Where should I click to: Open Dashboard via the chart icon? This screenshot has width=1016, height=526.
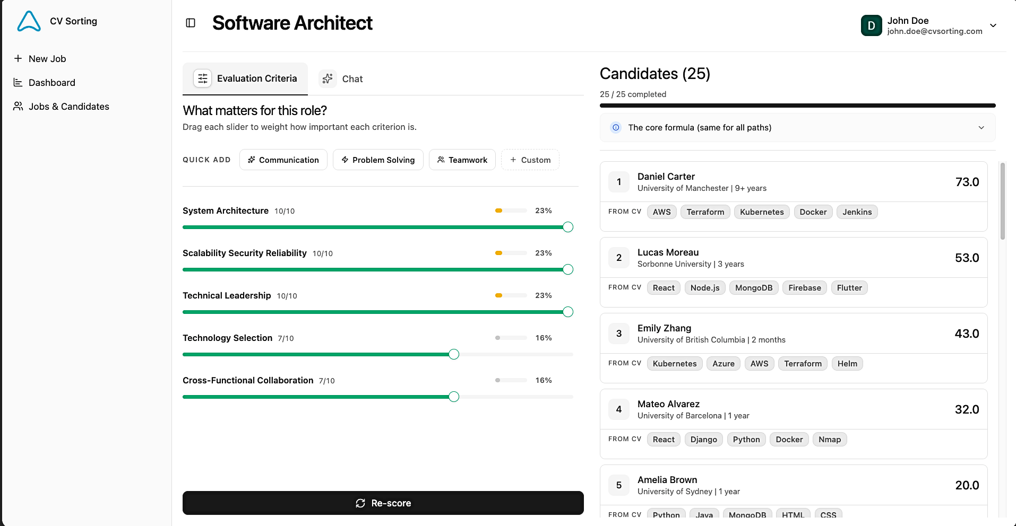point(18,82)
